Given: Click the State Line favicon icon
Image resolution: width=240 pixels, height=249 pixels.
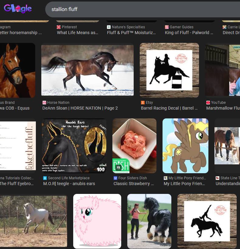Looking at the screenshot, I should pos(218,178).
